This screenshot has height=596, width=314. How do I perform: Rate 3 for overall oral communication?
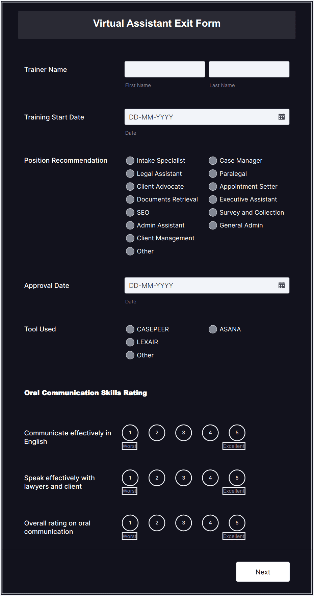[x=183, y=523]
